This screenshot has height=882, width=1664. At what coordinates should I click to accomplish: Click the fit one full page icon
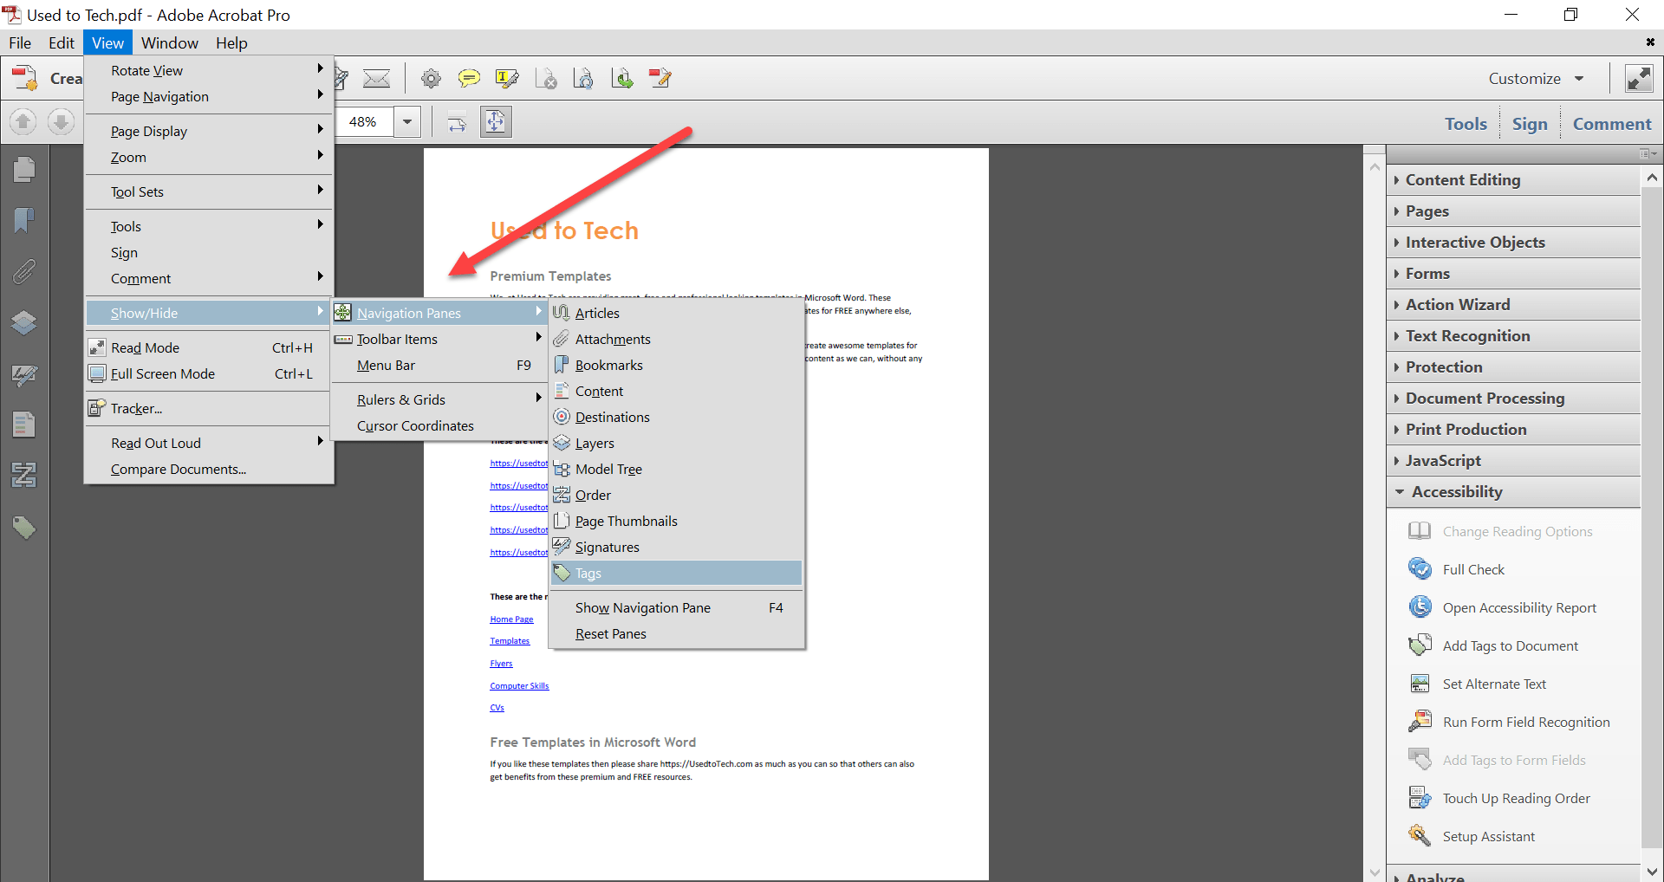click(x=495, y=122)
